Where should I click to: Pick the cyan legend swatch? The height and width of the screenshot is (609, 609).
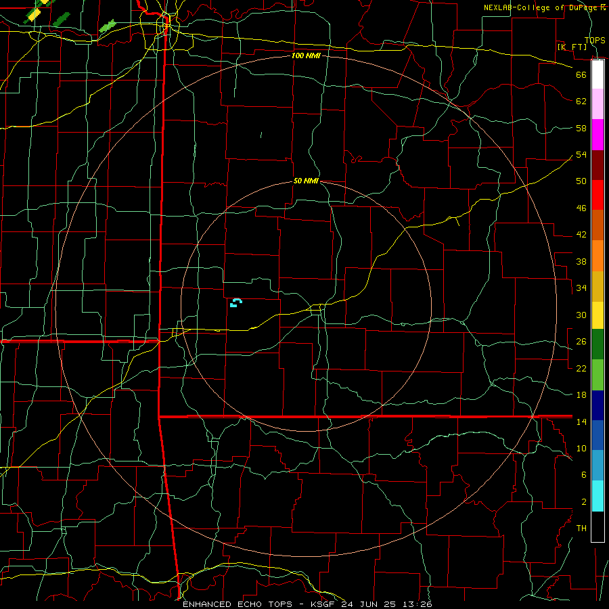[597, 496]
